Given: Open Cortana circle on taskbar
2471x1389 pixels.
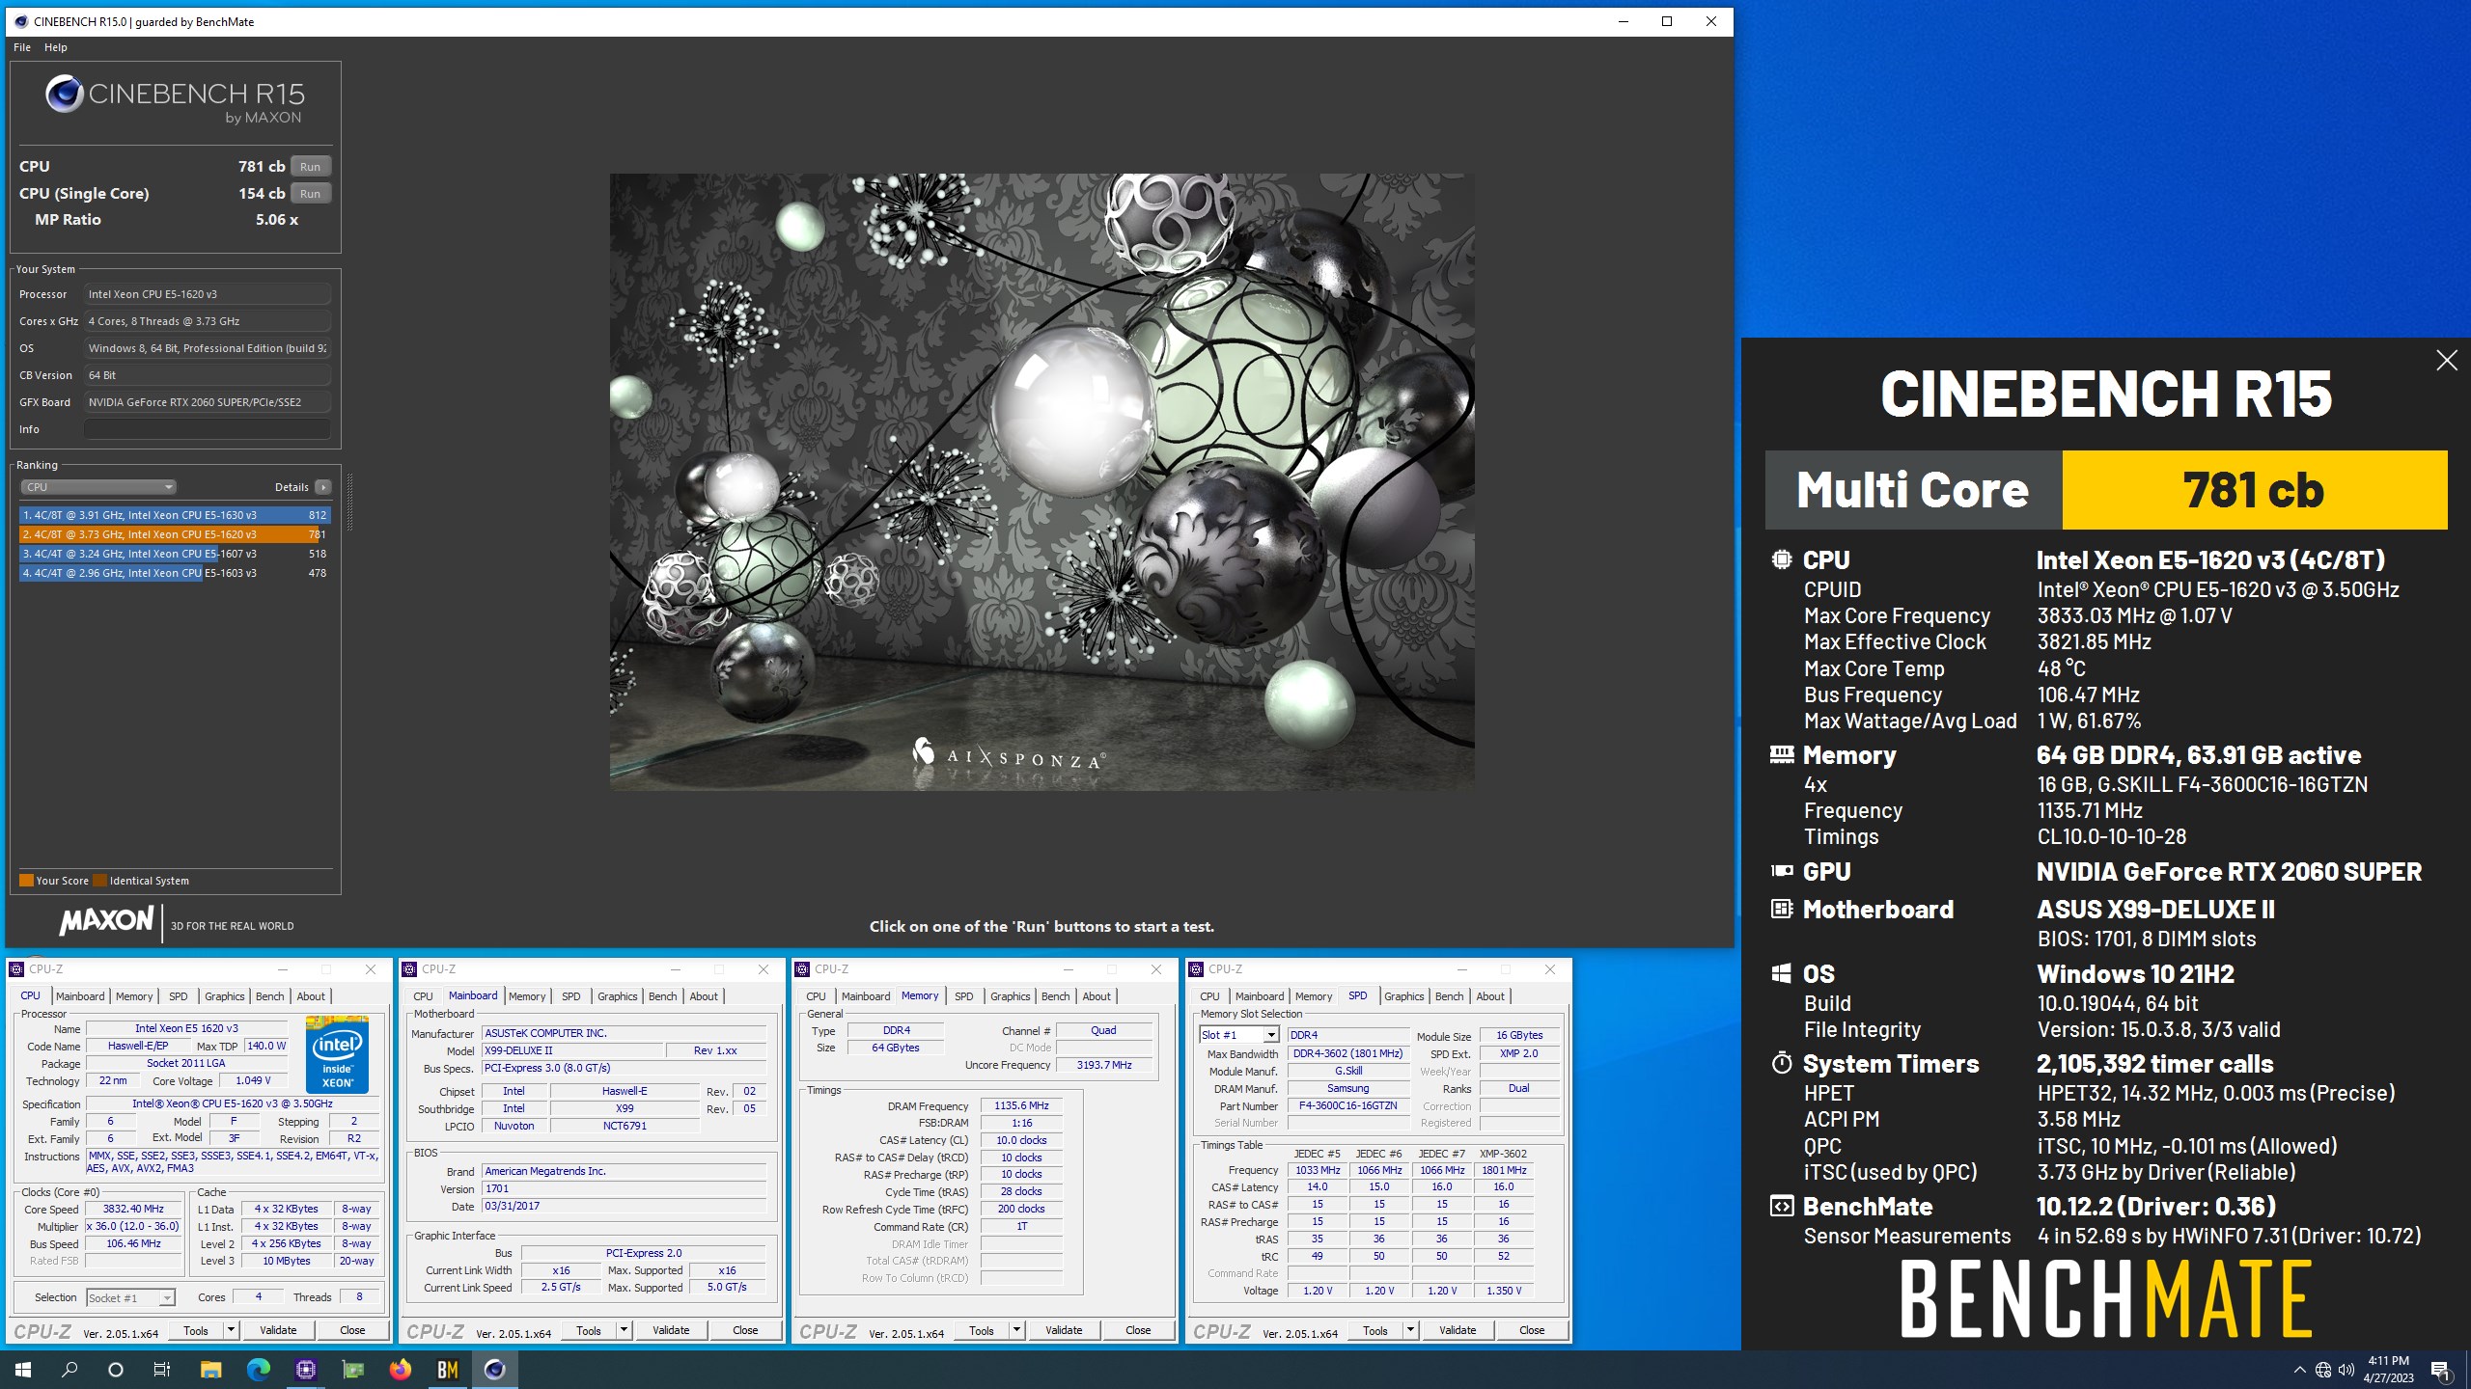Looking at the screenshot, I should pyautogui.click(x=116, y=1370).
